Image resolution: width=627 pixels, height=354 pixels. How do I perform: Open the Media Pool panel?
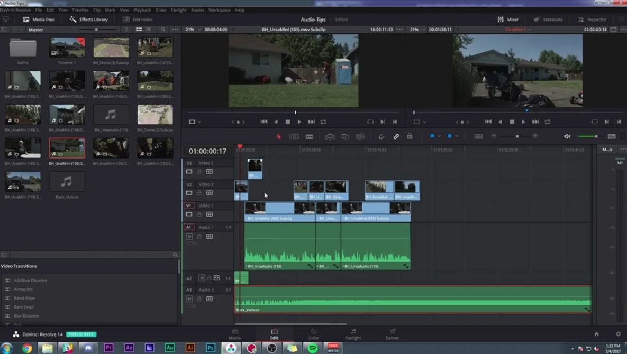pos(39,19)
